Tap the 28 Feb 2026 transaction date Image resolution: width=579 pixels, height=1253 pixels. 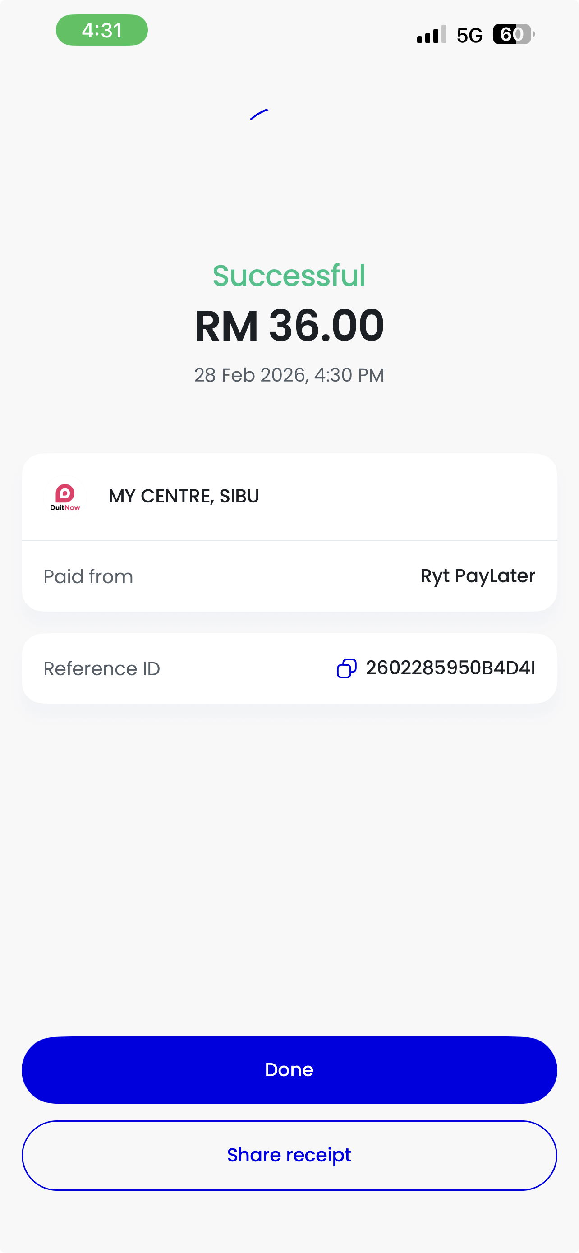(x=289, y=375)
